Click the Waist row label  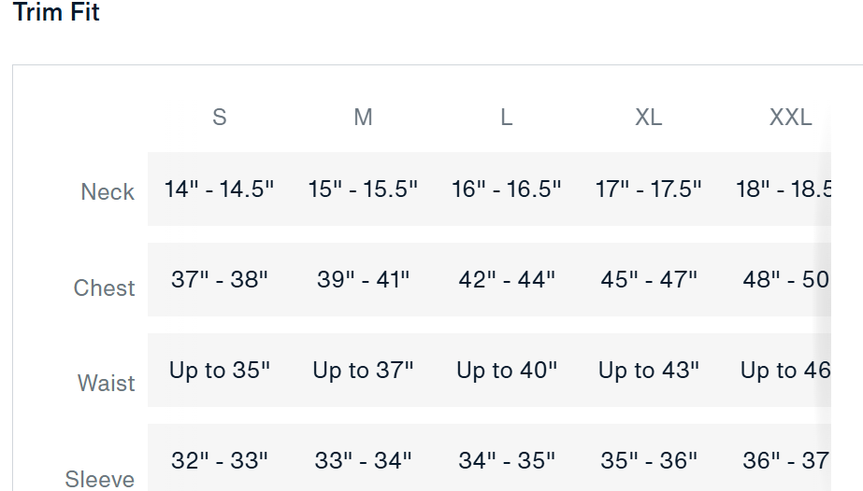point(107,383)
